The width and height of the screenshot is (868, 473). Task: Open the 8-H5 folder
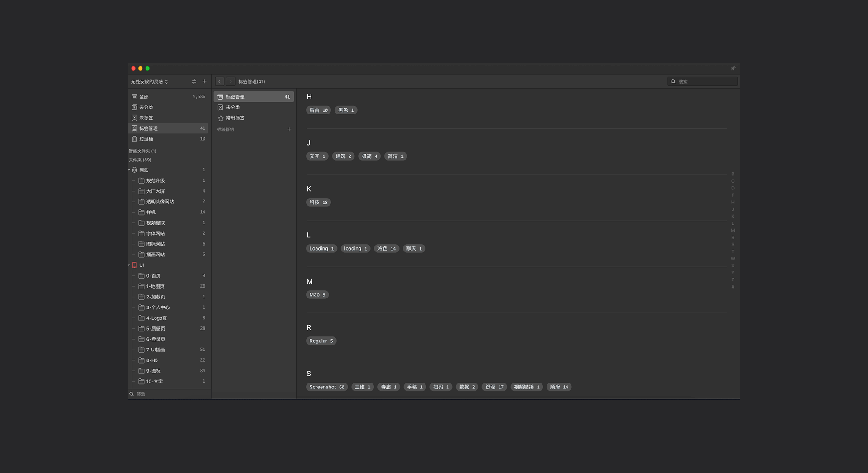tap(168, 360)
